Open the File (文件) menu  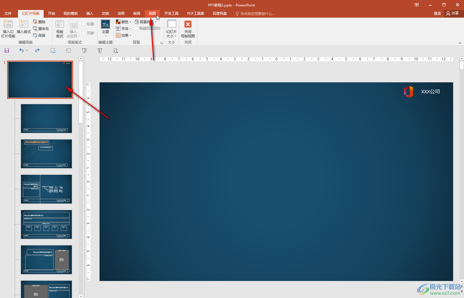(x=8, y=14)
